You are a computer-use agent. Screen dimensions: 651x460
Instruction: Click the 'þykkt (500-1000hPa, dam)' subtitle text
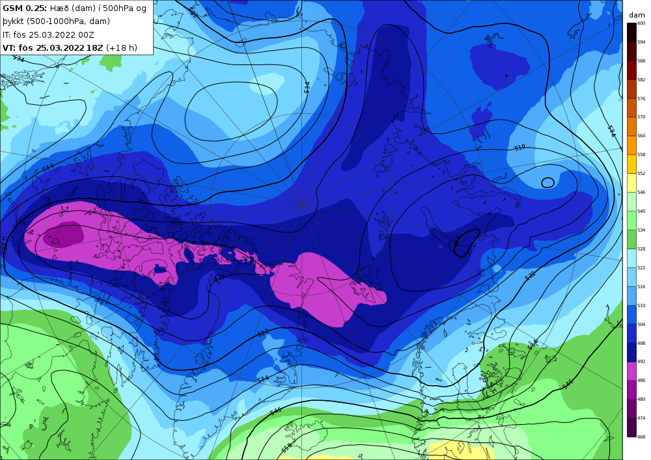56,21
